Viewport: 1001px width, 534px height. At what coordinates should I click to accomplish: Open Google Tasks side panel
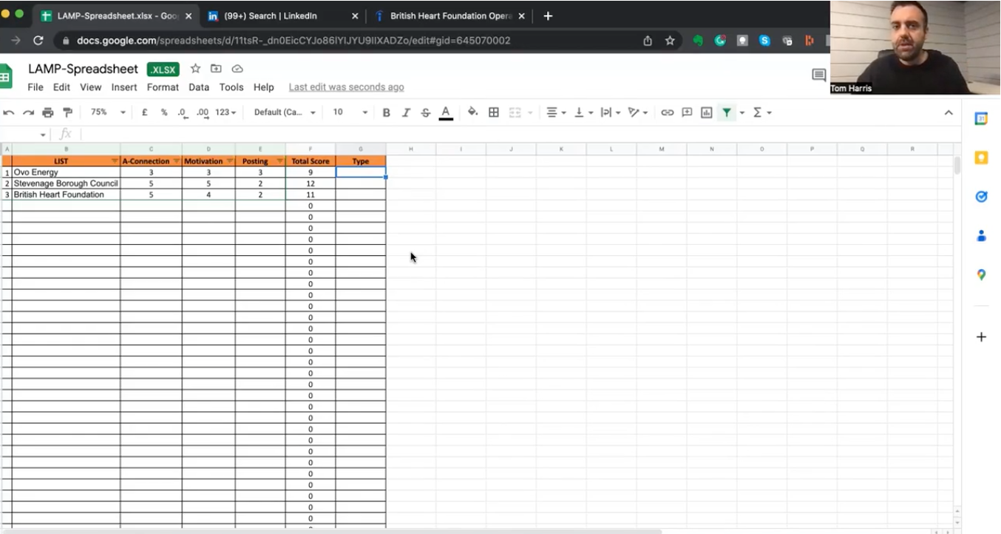coord(981,197)
